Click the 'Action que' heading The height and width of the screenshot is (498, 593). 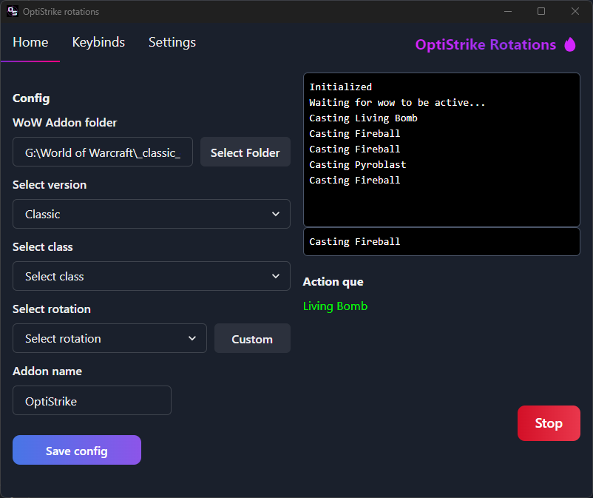333,281
